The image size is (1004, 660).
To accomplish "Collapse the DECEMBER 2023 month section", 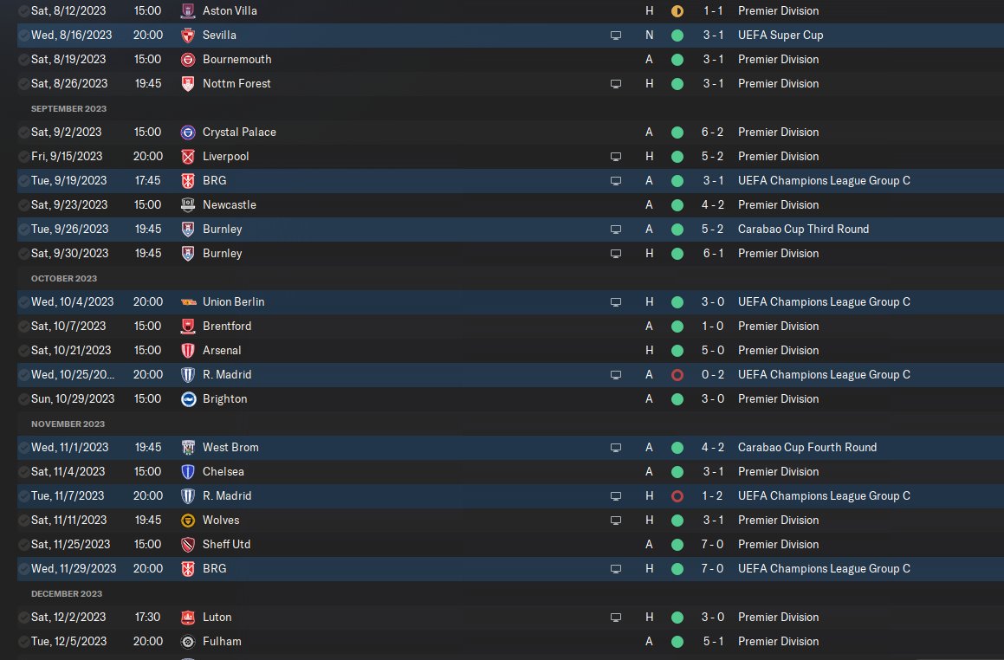I will coord(67,594).
